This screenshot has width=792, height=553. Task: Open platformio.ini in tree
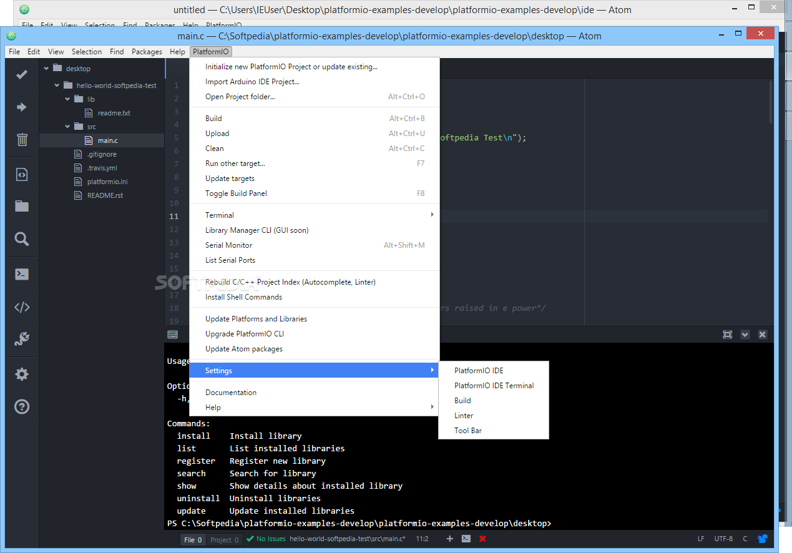107,182
